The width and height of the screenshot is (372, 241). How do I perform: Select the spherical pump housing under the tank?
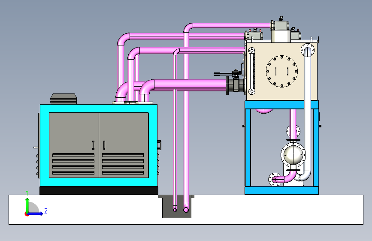point(293,154)
